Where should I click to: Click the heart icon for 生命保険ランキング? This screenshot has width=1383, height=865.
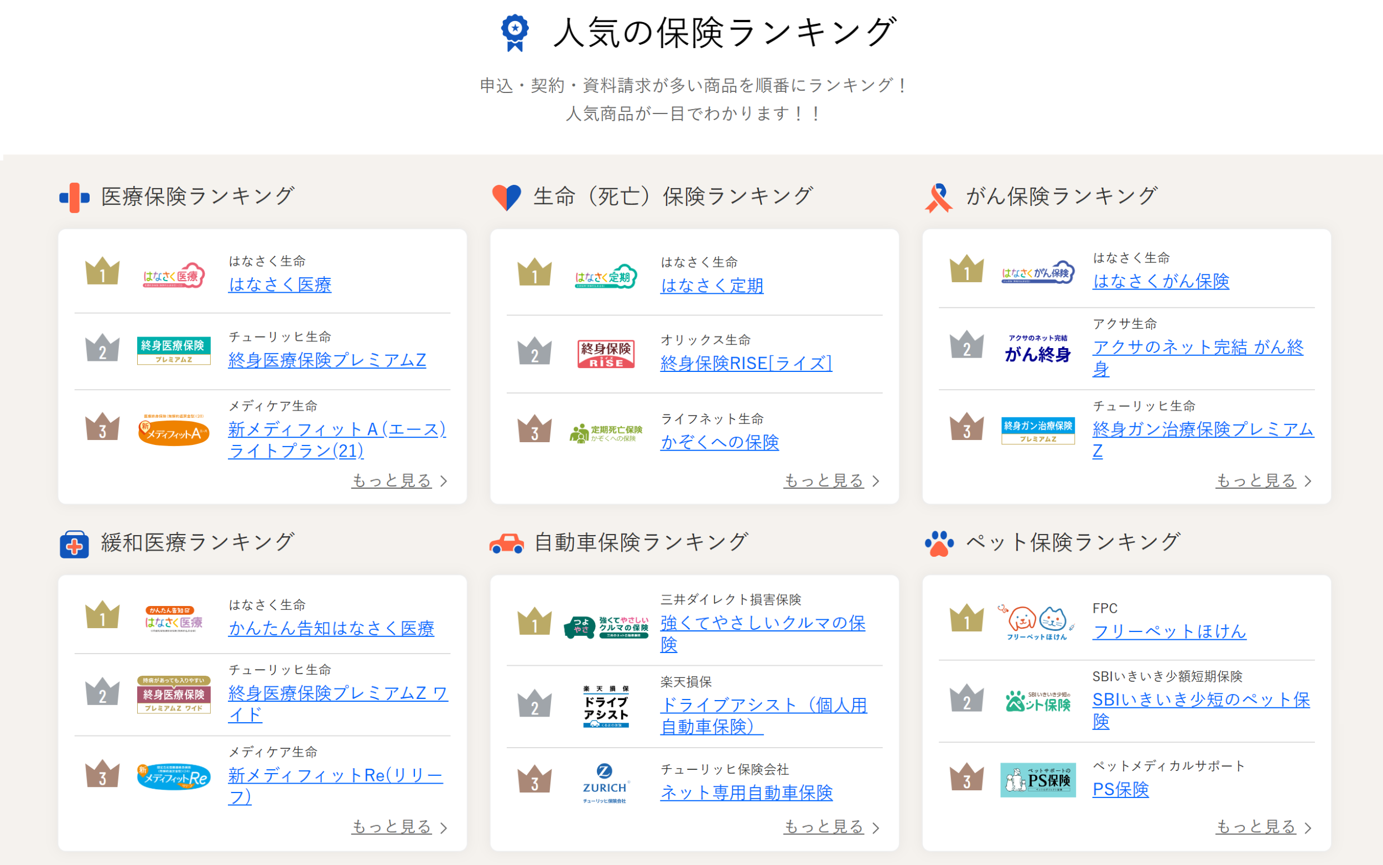(506, 198)
